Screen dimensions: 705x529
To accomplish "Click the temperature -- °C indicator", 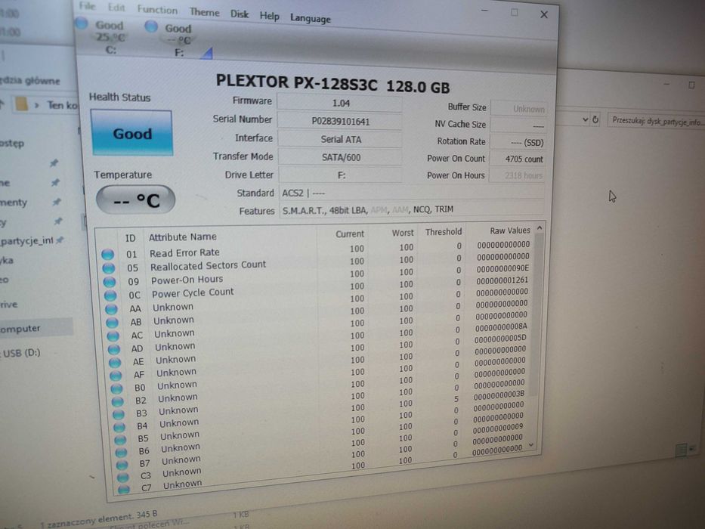I will (x=136, y=200).
